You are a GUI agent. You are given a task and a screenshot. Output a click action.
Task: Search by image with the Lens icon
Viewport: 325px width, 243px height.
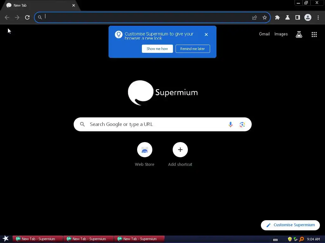pos(242,125)
